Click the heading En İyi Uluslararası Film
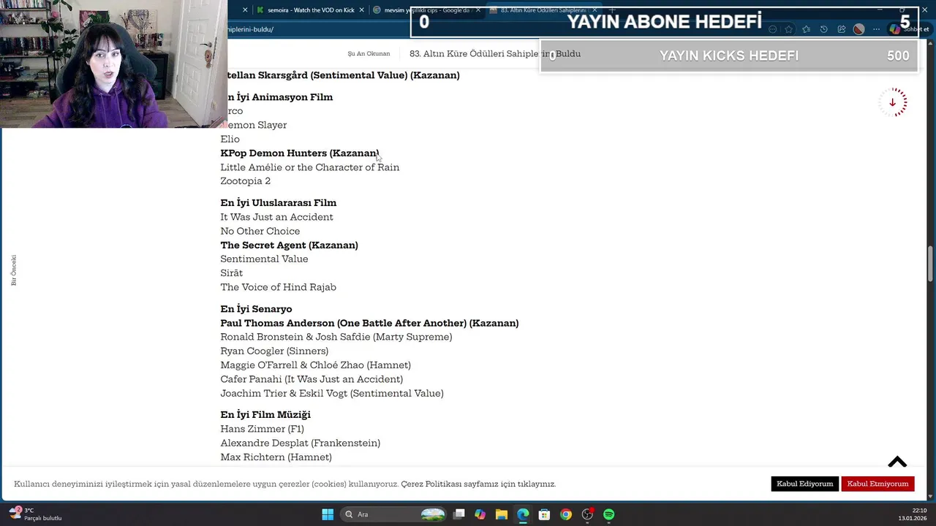The image size is (936, 526). click(x=279, y=202)
